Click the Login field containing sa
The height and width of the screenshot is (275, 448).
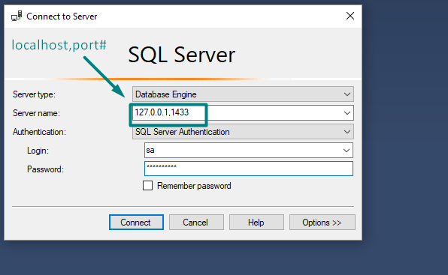(249, 151)
